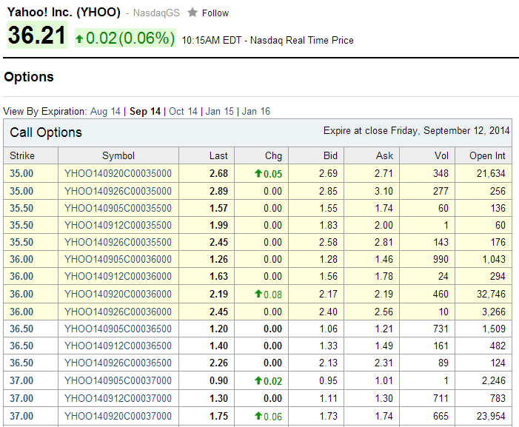Click bid price 2.58

[x=328, y=242]
